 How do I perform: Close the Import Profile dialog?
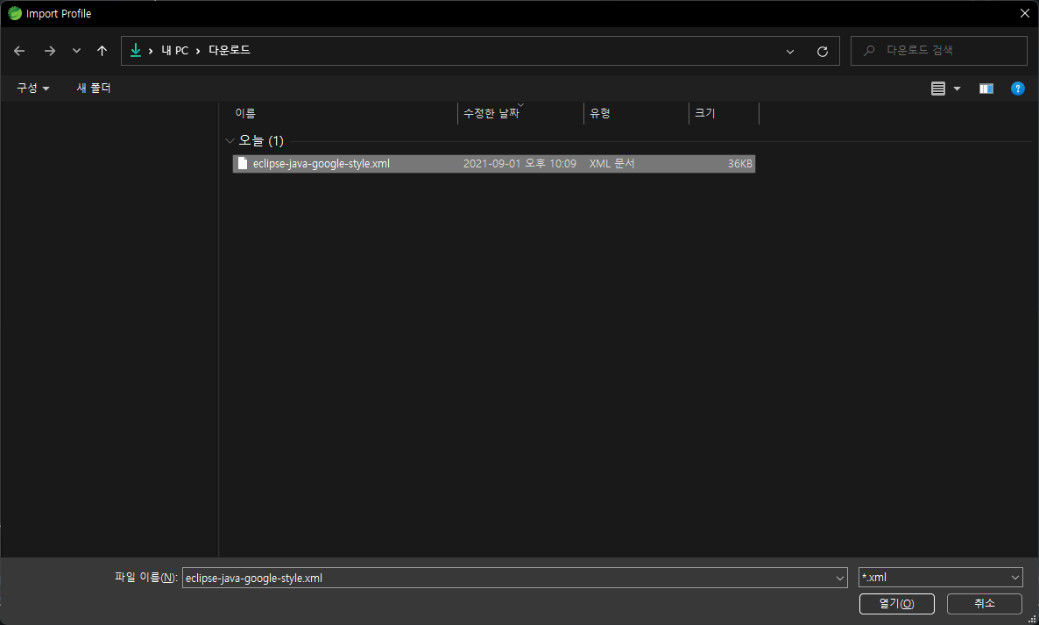pyautogui.click(x=1024, y=13)
